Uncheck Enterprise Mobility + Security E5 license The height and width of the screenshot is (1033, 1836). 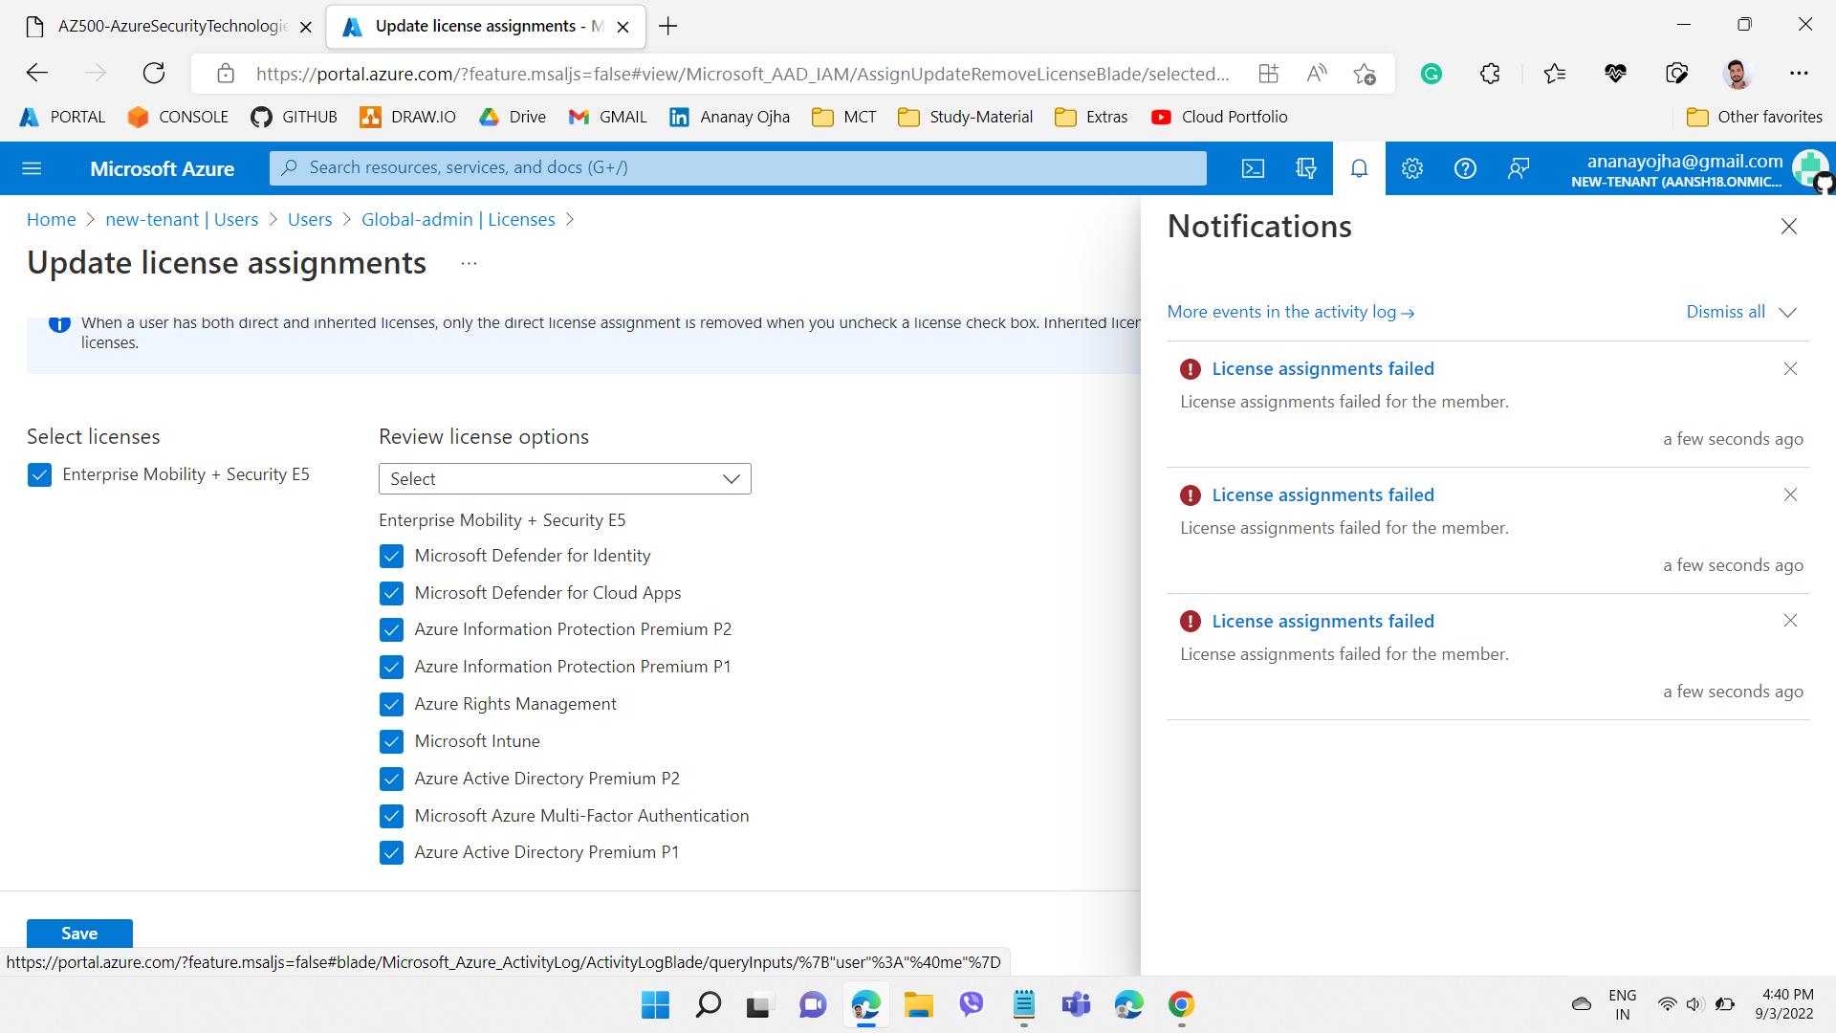[39, 475]
